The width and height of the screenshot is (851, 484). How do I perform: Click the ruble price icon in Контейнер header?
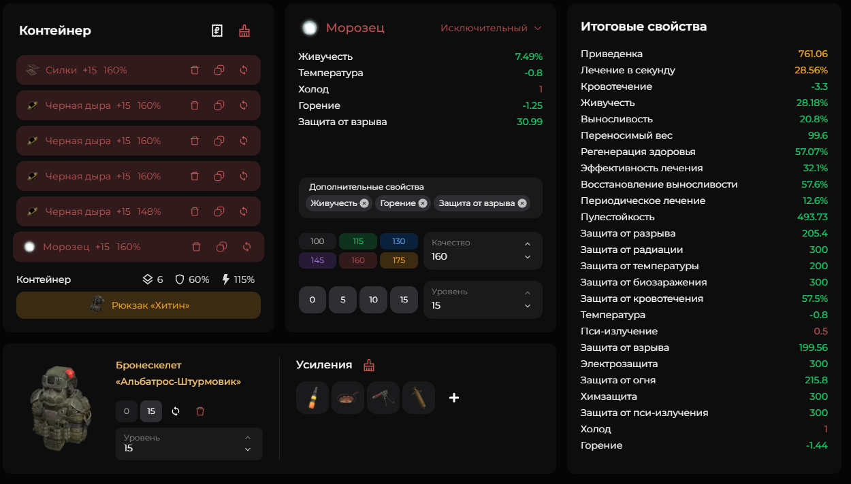coord(217,31)
